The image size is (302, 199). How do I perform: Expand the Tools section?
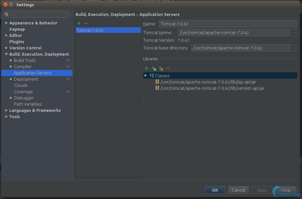point(6,117)
